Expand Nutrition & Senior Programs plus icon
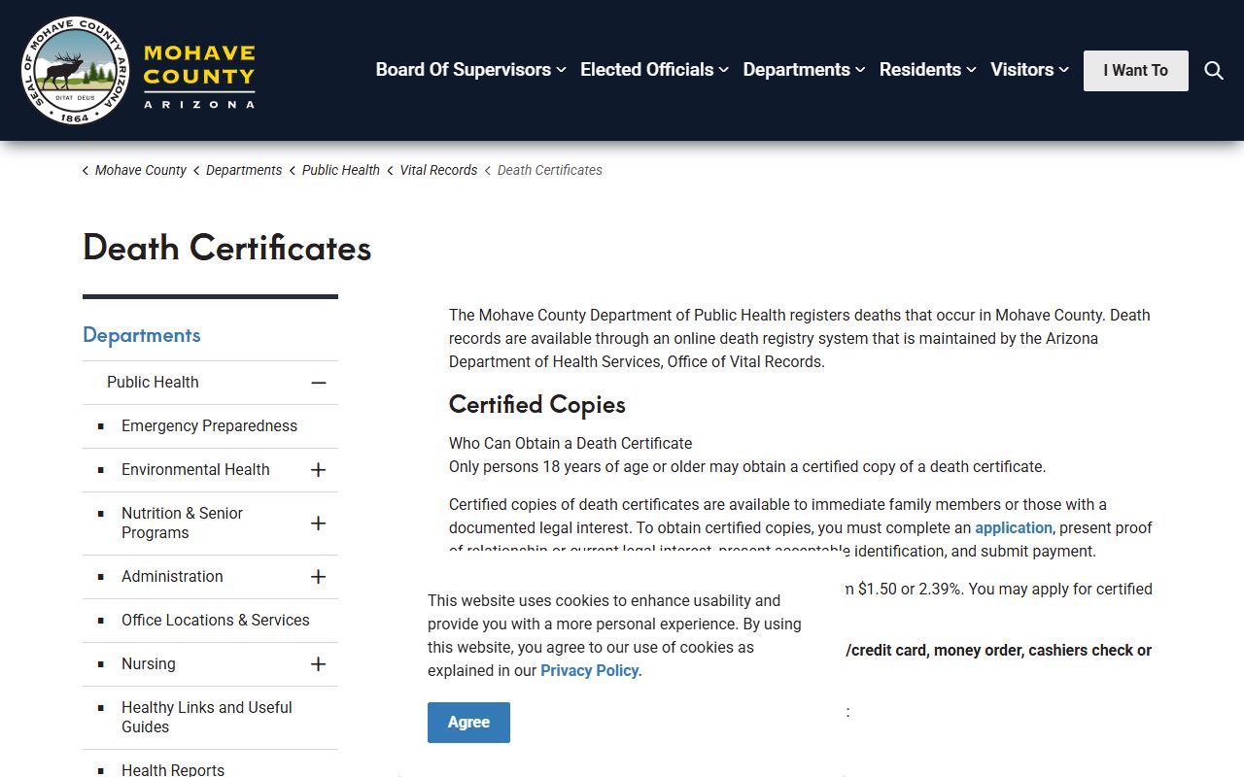This screenshot has height=777, width=1244. tap(318, 524)
